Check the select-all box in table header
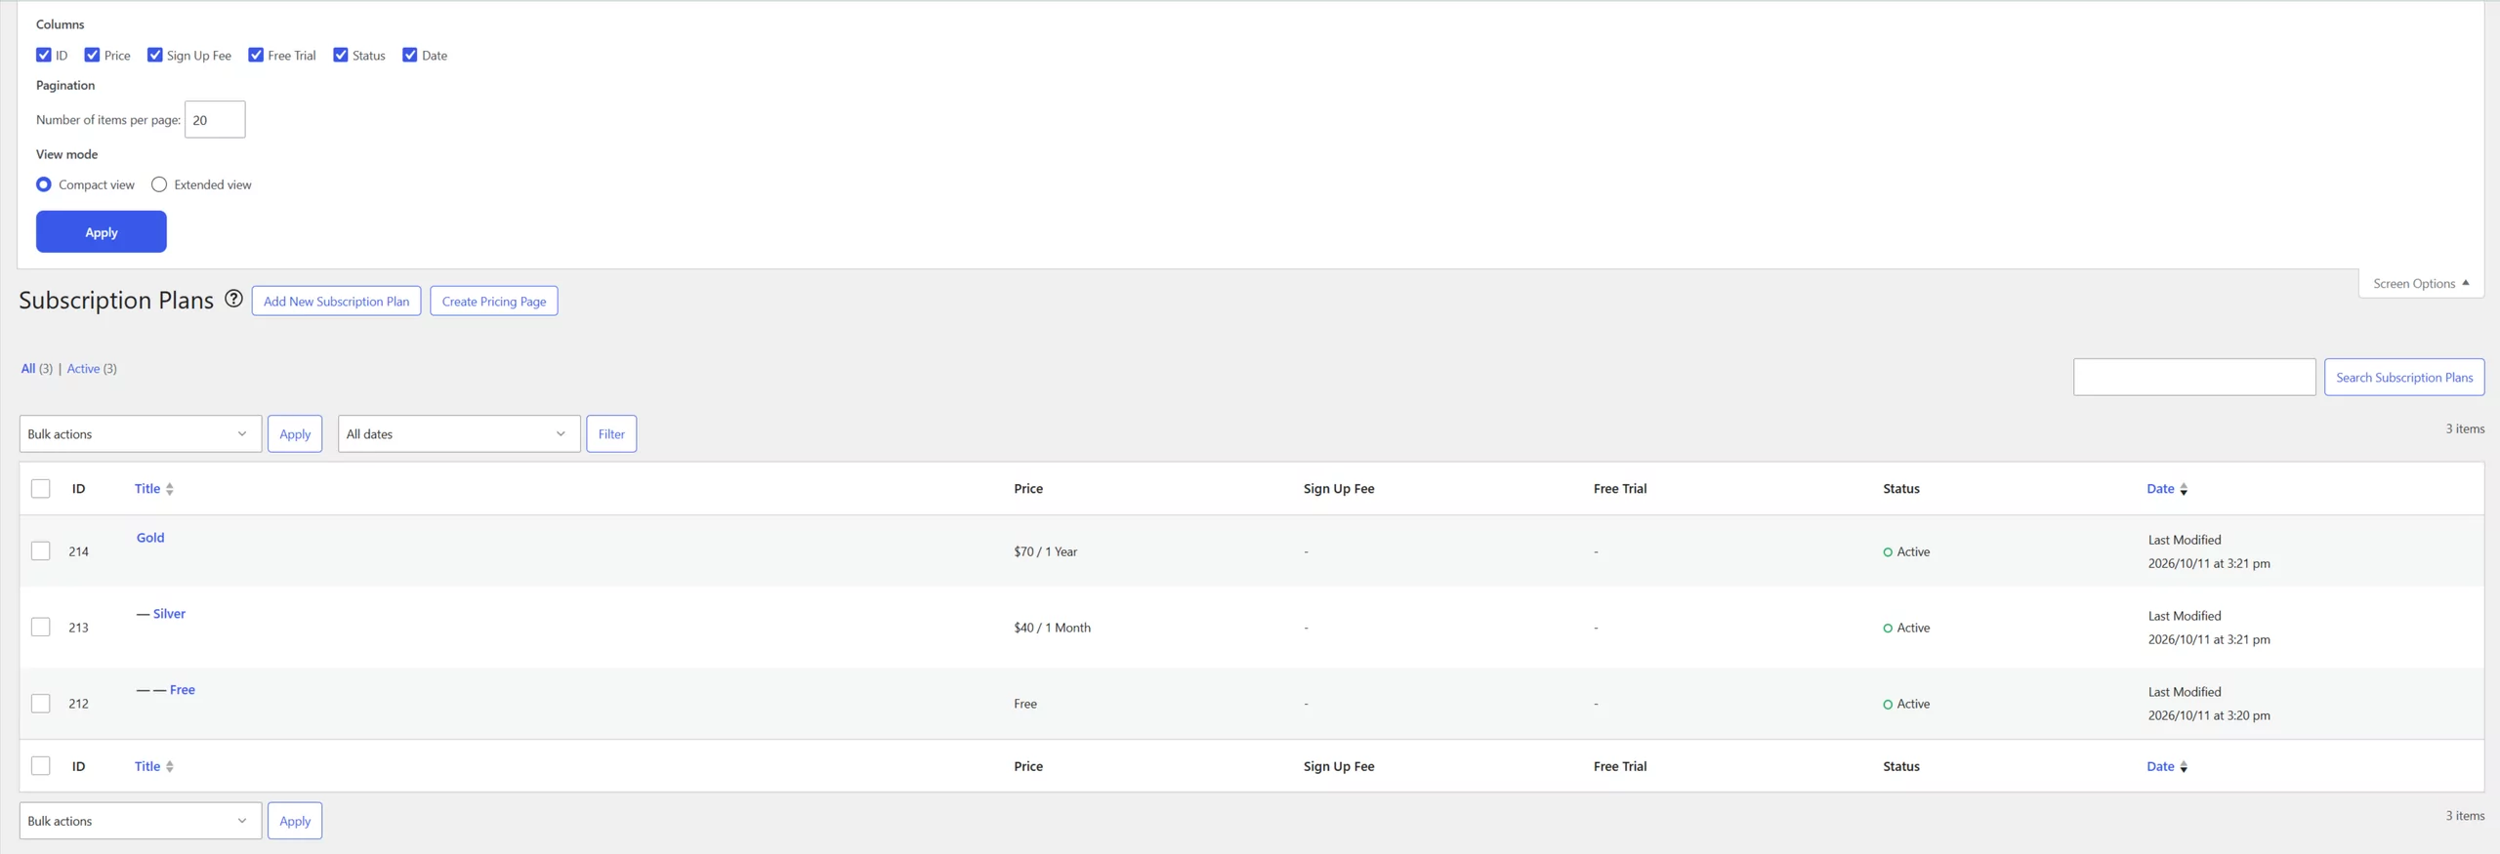The width and height of the screenshot is (2500, 854). coord(41,488)
